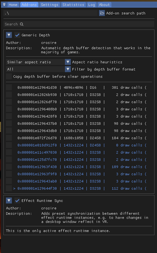Click the magnifier icon in Search field
Screen dimensions: 157x253
(22, 24)
